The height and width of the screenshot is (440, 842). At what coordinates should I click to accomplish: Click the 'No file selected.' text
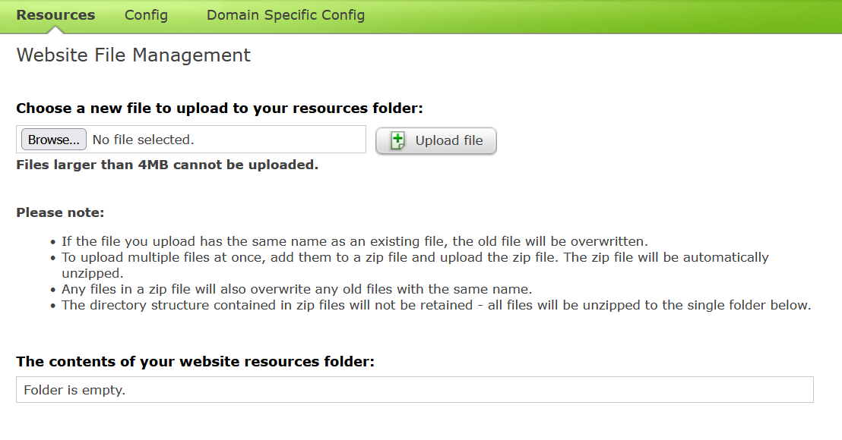(144, 140)
